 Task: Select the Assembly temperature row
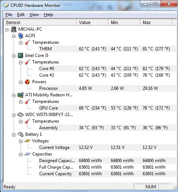pos(107,128)
